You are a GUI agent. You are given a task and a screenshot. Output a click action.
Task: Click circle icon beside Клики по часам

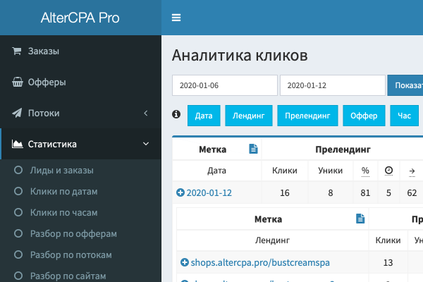(18, 212)
